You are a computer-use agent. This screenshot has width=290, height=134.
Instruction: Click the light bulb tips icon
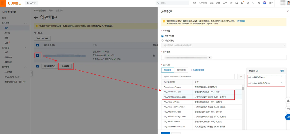tap(253, 3)
